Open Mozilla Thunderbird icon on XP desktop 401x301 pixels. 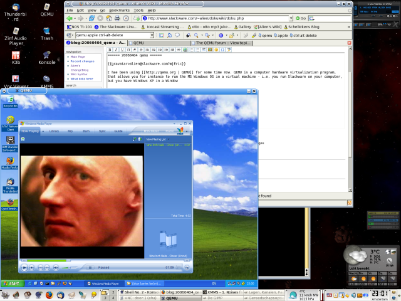tap(10, 186)
